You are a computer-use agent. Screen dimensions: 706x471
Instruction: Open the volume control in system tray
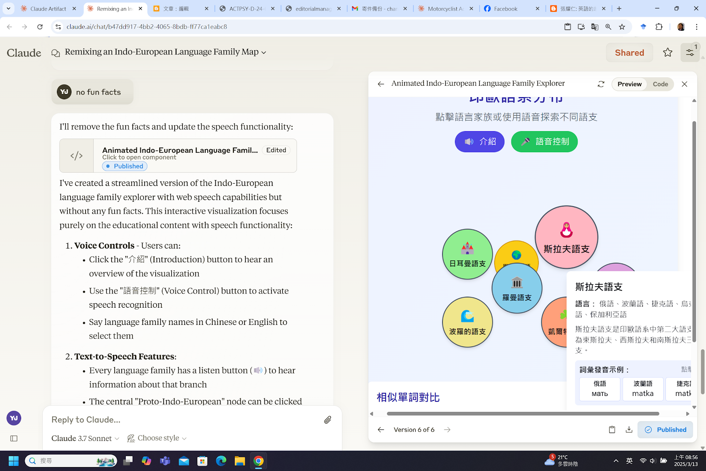(x=653, y=461)
